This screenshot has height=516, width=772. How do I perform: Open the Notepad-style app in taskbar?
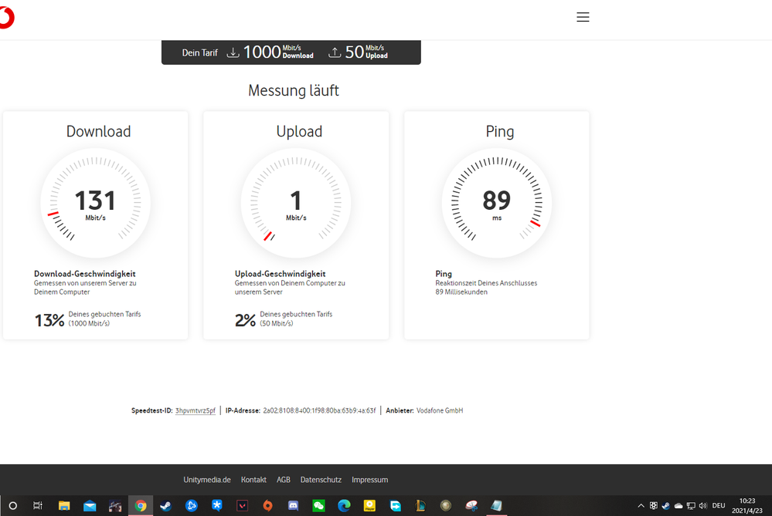pyautogui.click(x=496, y=506)
